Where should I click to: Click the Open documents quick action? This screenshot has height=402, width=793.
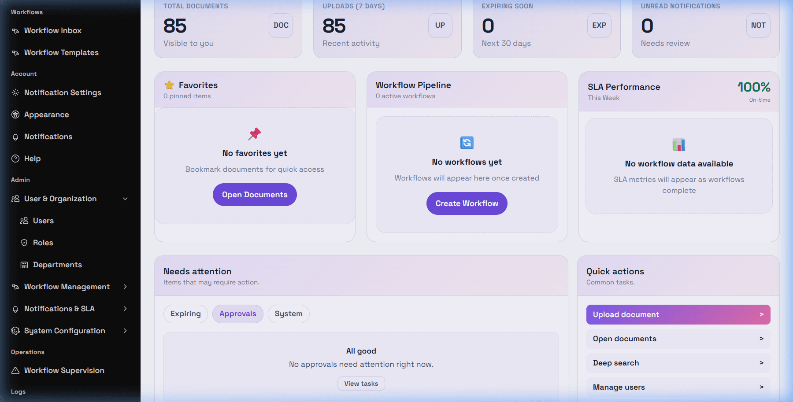(678, 339)
